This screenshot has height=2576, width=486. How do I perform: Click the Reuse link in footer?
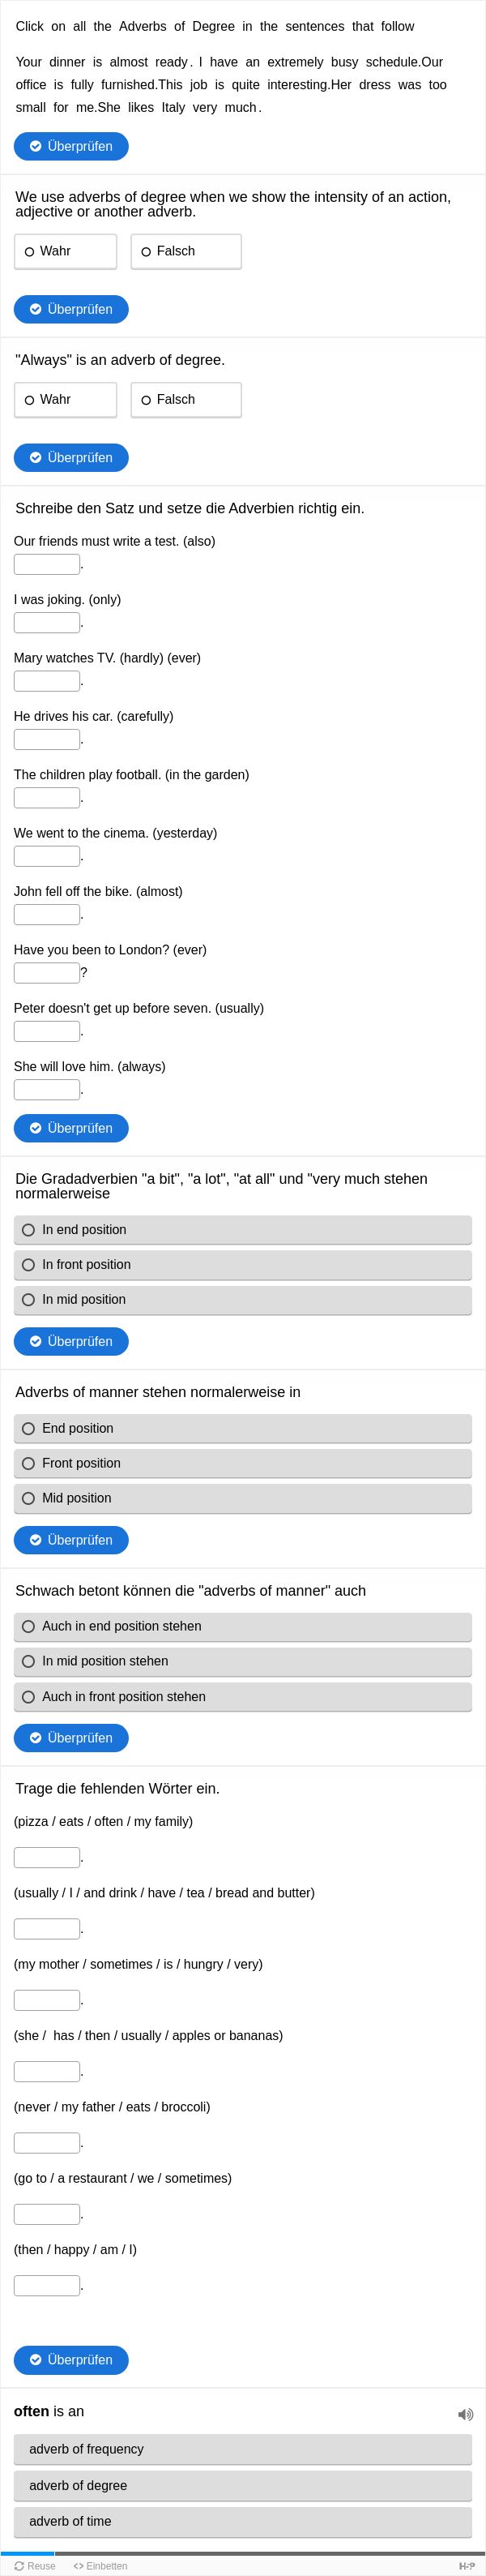(x=35, y=2566)
